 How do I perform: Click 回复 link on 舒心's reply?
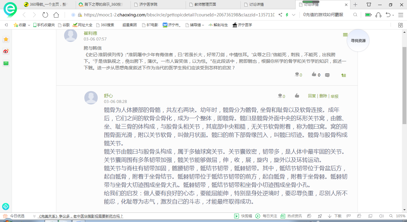pyautogui.click(x=312, y=96)
